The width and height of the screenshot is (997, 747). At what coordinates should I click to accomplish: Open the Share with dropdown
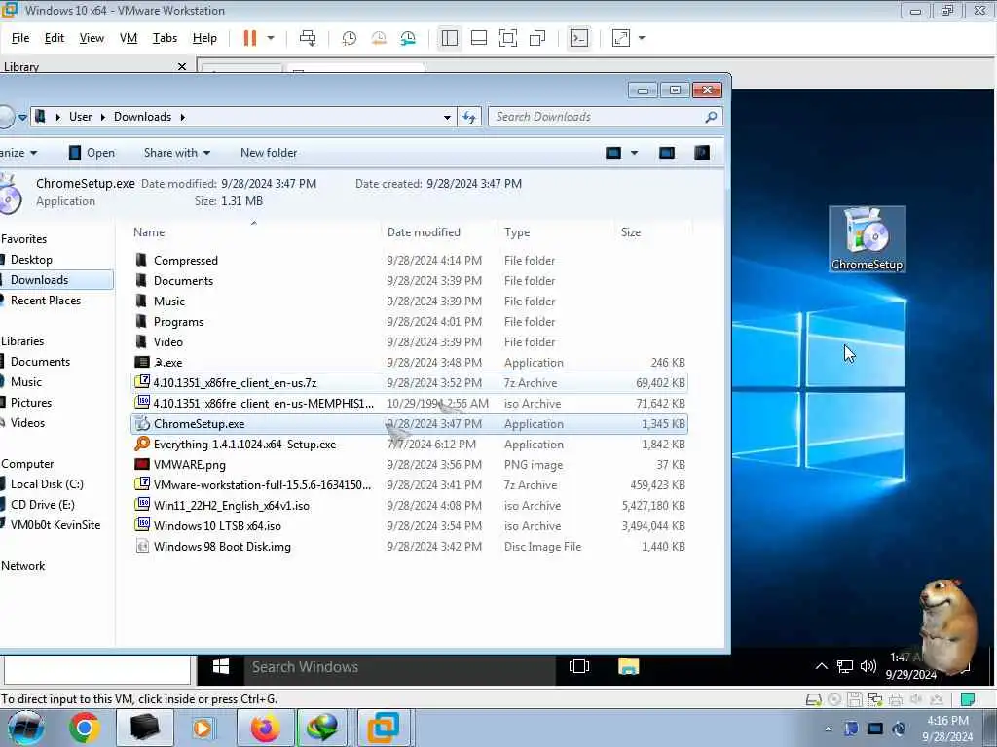[x=177, y=153]
